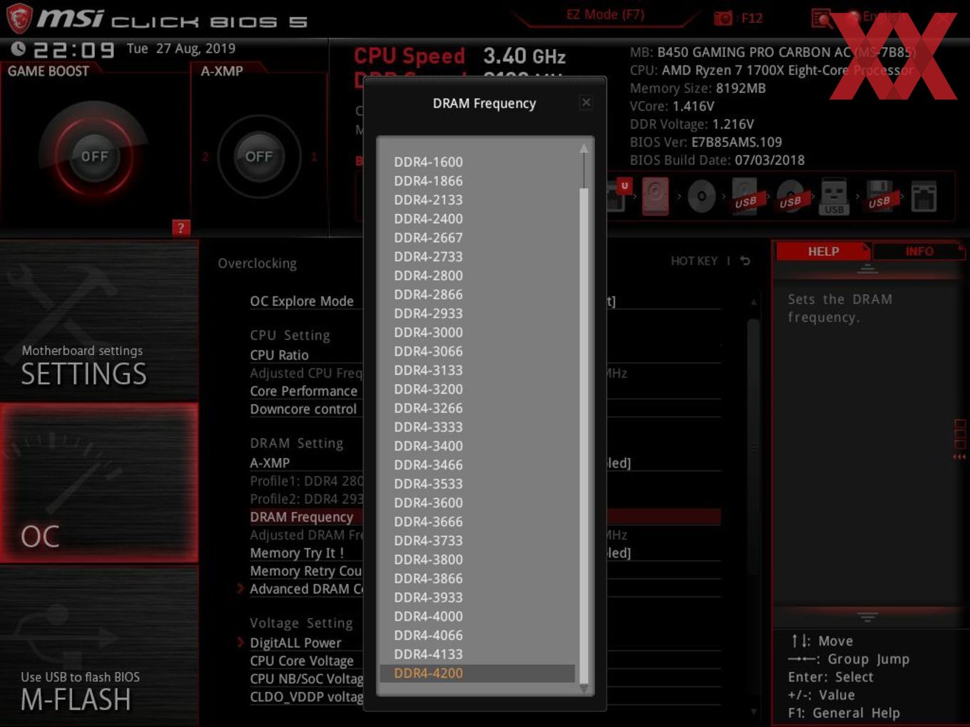
Task: Select the OC Explore Mode setting
Action: coord(302,301)
